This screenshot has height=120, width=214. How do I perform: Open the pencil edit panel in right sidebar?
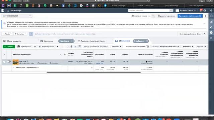pos(211,27)
